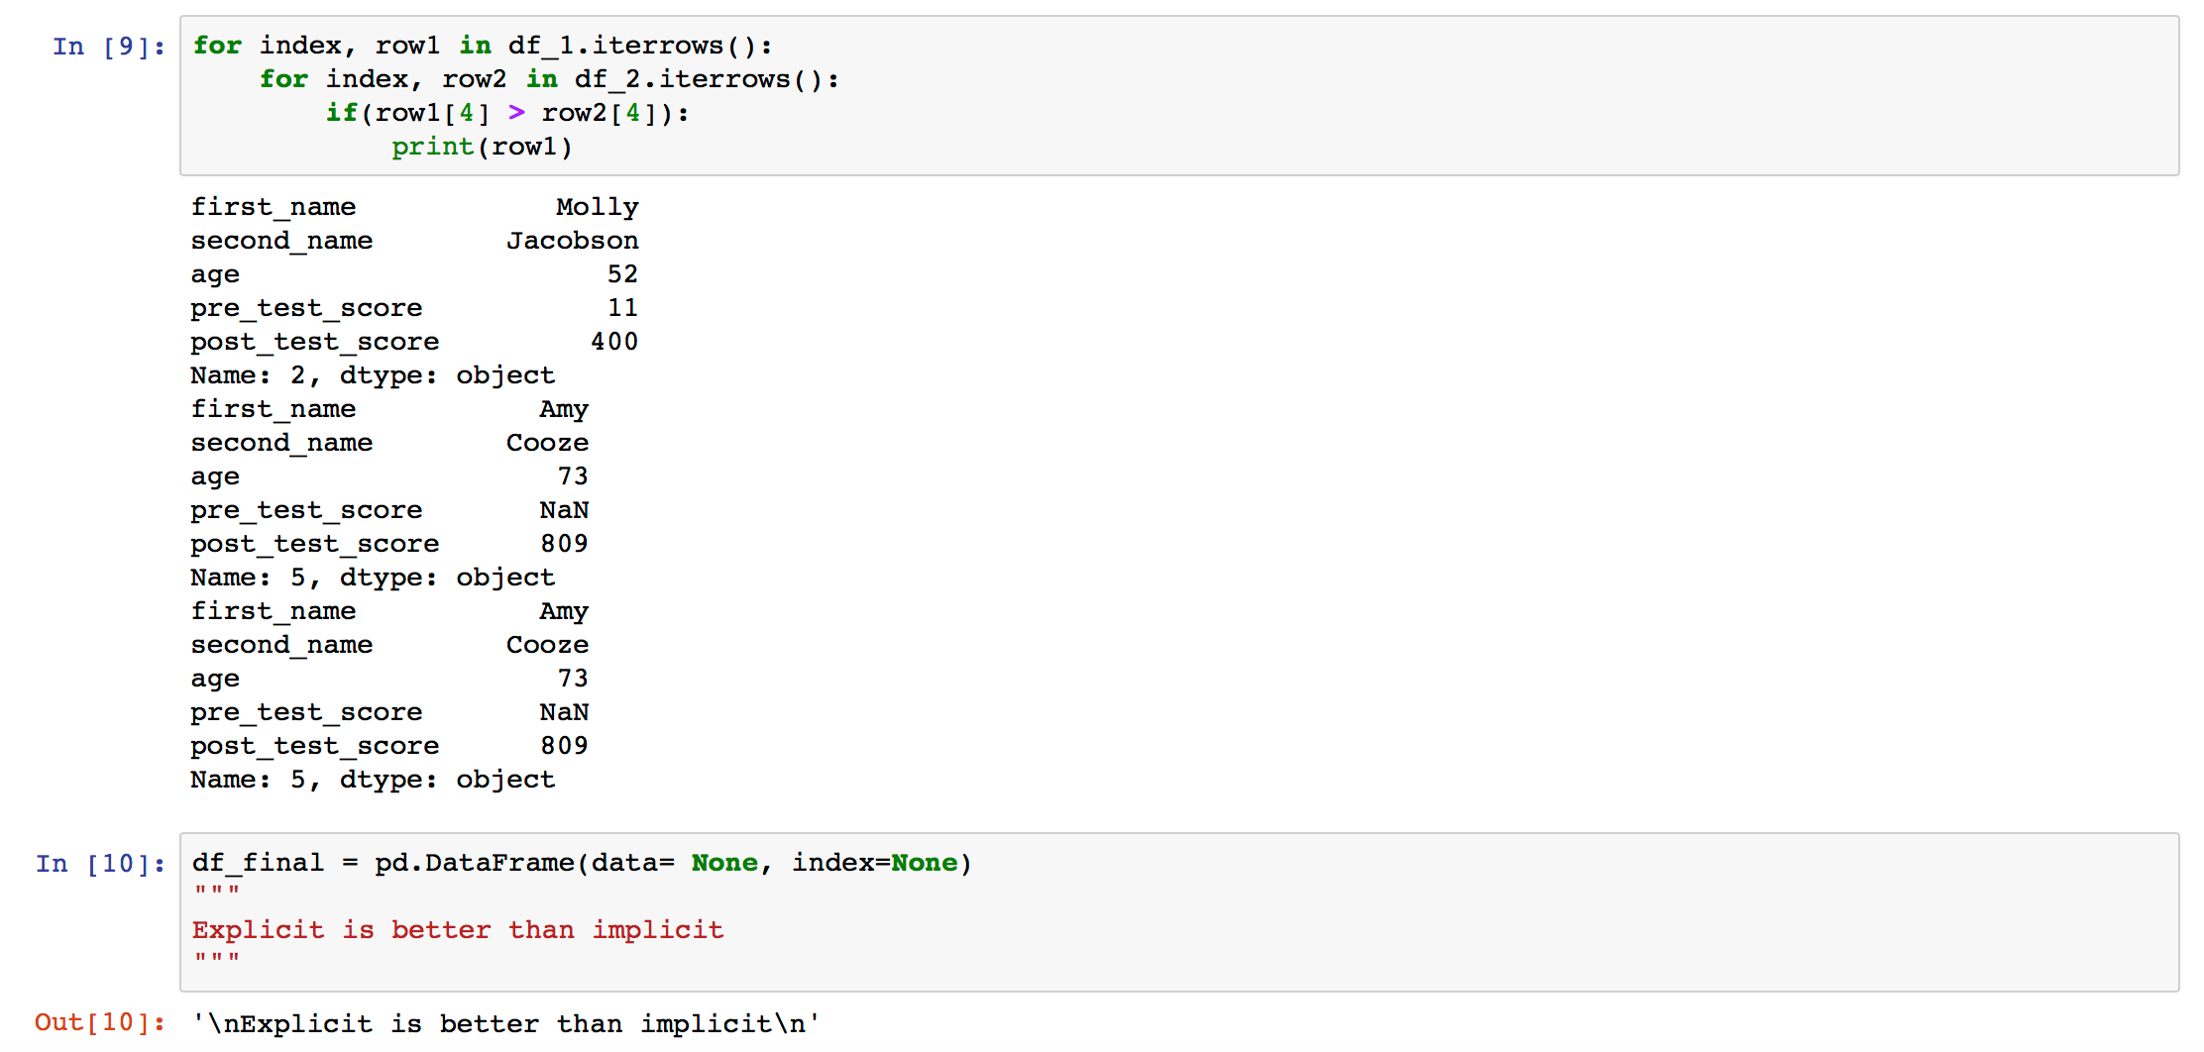
Task: Click the NaN pre_test_score value in output
Action: 564,509
